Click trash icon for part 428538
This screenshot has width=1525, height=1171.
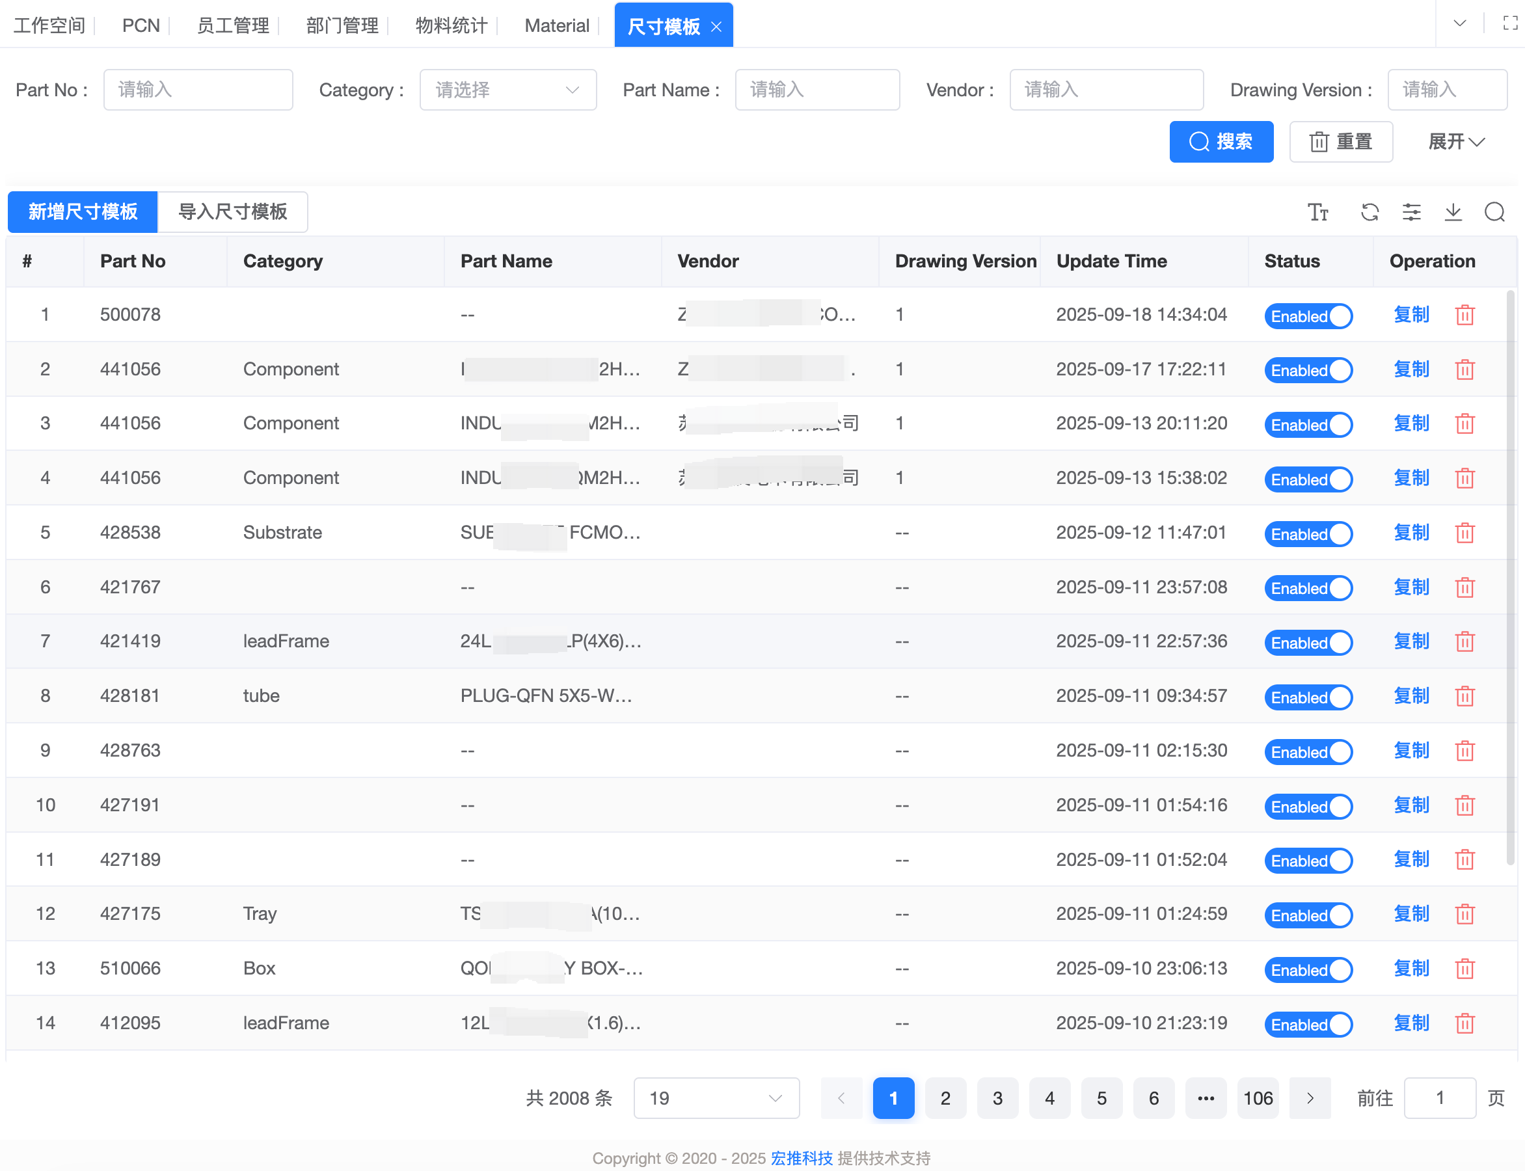pos(1464,533)
